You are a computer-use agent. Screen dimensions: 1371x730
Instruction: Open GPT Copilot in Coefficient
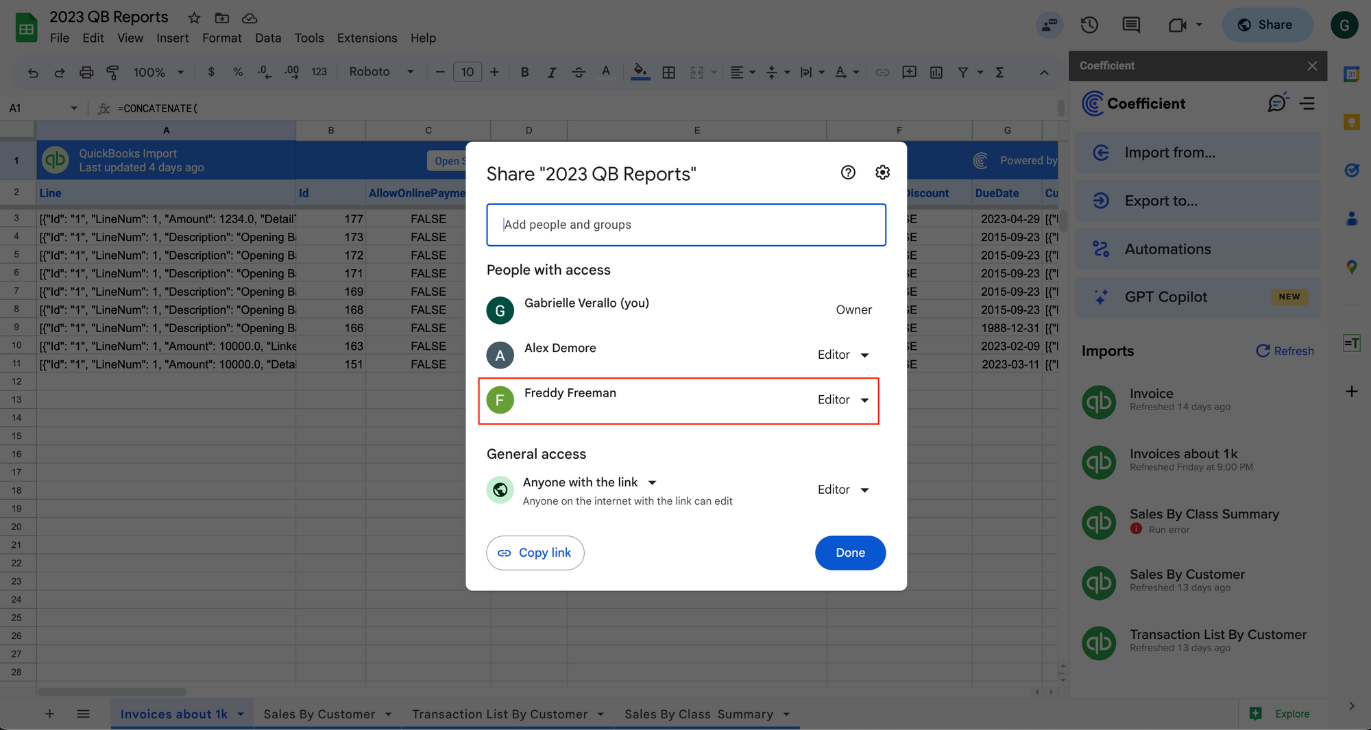[x=1198, y=297]
